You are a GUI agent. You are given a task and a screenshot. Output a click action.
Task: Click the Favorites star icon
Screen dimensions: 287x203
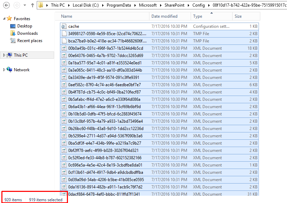pyautogui.click(x=9, y=18)
